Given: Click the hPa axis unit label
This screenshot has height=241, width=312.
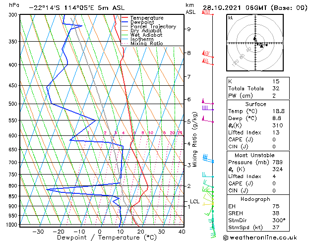Looking at the screenshot, I should [x=14, y=5].
